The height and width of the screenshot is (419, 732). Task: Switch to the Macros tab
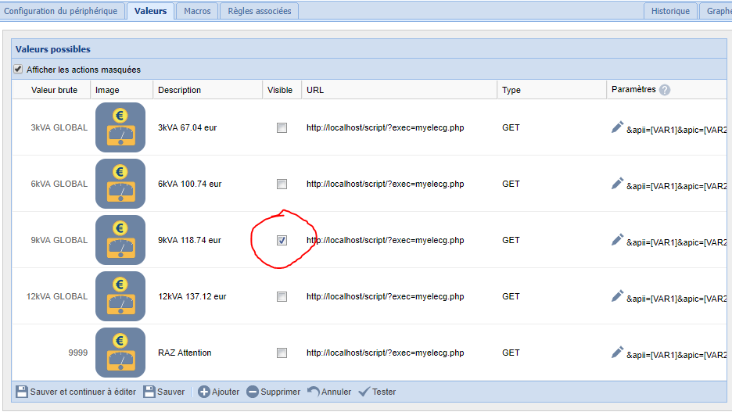coord(197,11)
